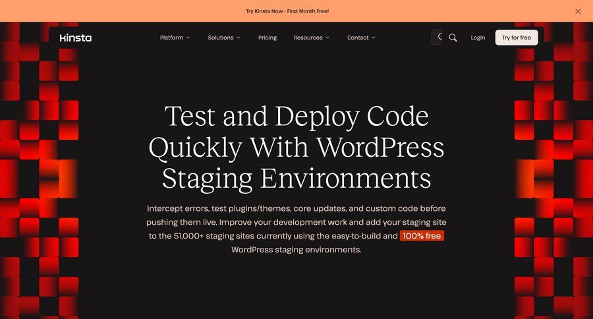Click the '100% free' highlighted badge
Screen dimensions: 593x319
point(422,236)
